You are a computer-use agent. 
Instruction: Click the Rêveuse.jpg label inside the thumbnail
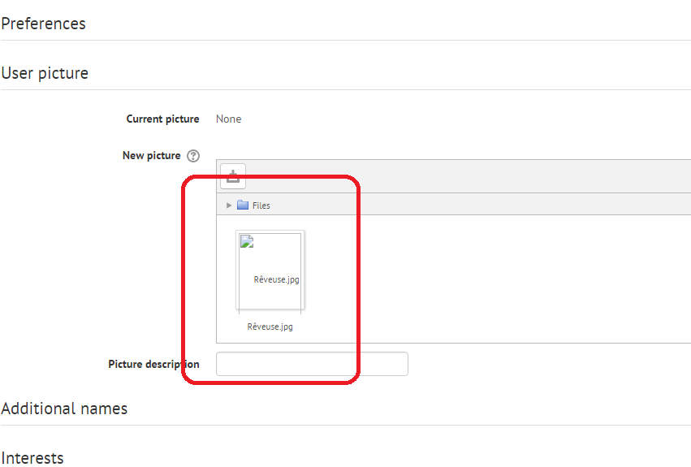276,279
